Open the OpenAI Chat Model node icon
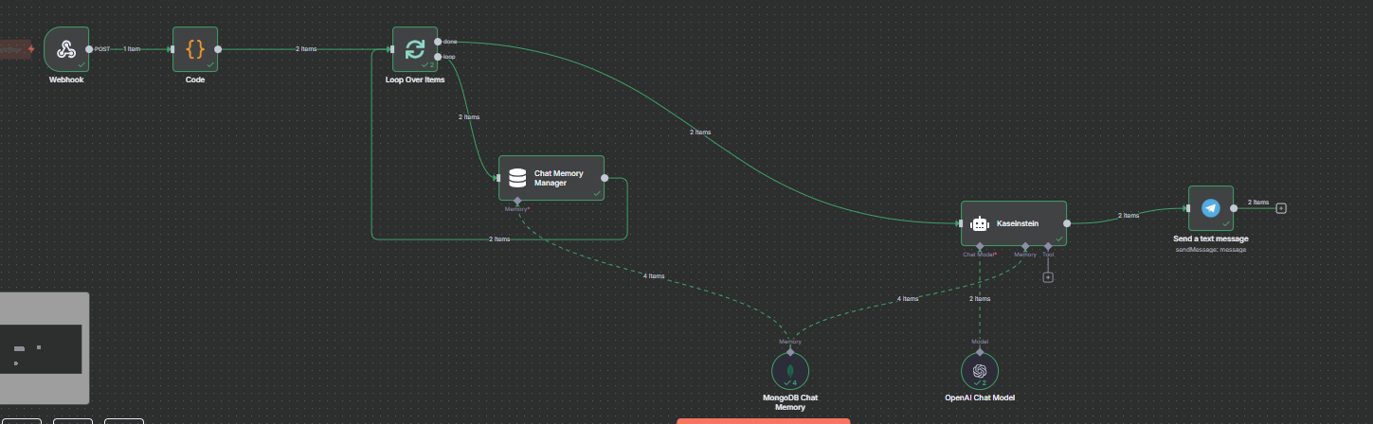This screenshot has height=424, width=1373. click(980, 371)
